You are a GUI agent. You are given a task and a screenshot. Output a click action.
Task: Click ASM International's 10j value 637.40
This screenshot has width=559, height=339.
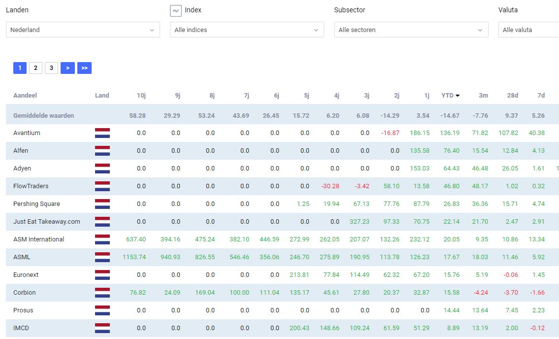pyautogui.click(x=136, y=239)
